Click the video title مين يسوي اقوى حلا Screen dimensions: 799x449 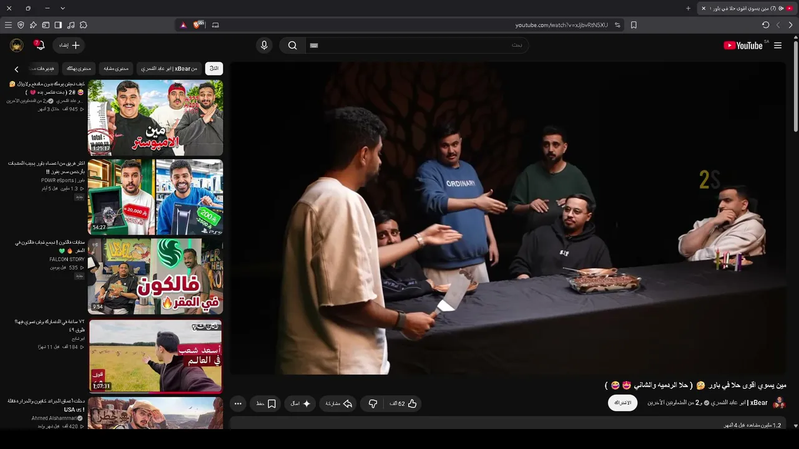695,385
